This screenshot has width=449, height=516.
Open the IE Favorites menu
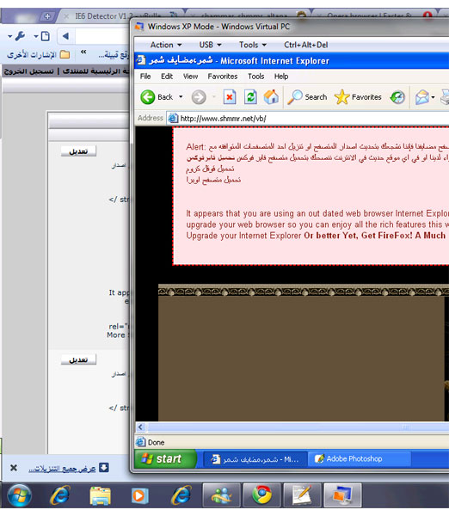[223, 77]
